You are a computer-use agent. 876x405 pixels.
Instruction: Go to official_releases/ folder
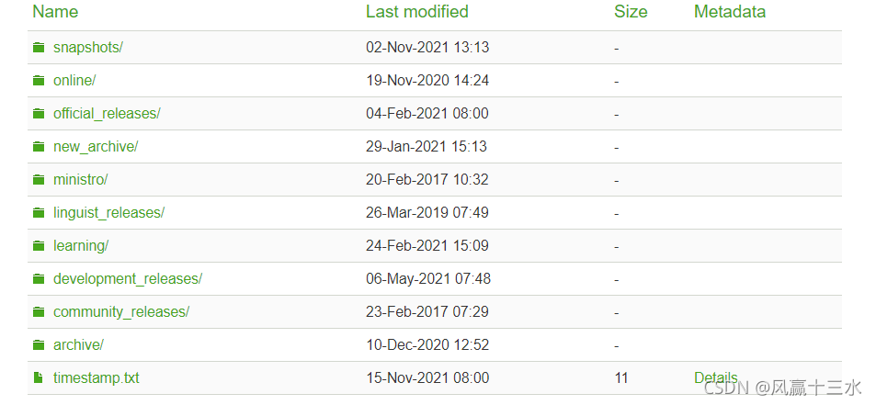tap(107, 113)
